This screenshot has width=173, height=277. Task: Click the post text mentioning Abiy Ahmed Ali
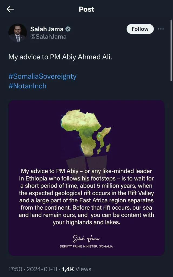pyautogui.click(x=60, y=57)
